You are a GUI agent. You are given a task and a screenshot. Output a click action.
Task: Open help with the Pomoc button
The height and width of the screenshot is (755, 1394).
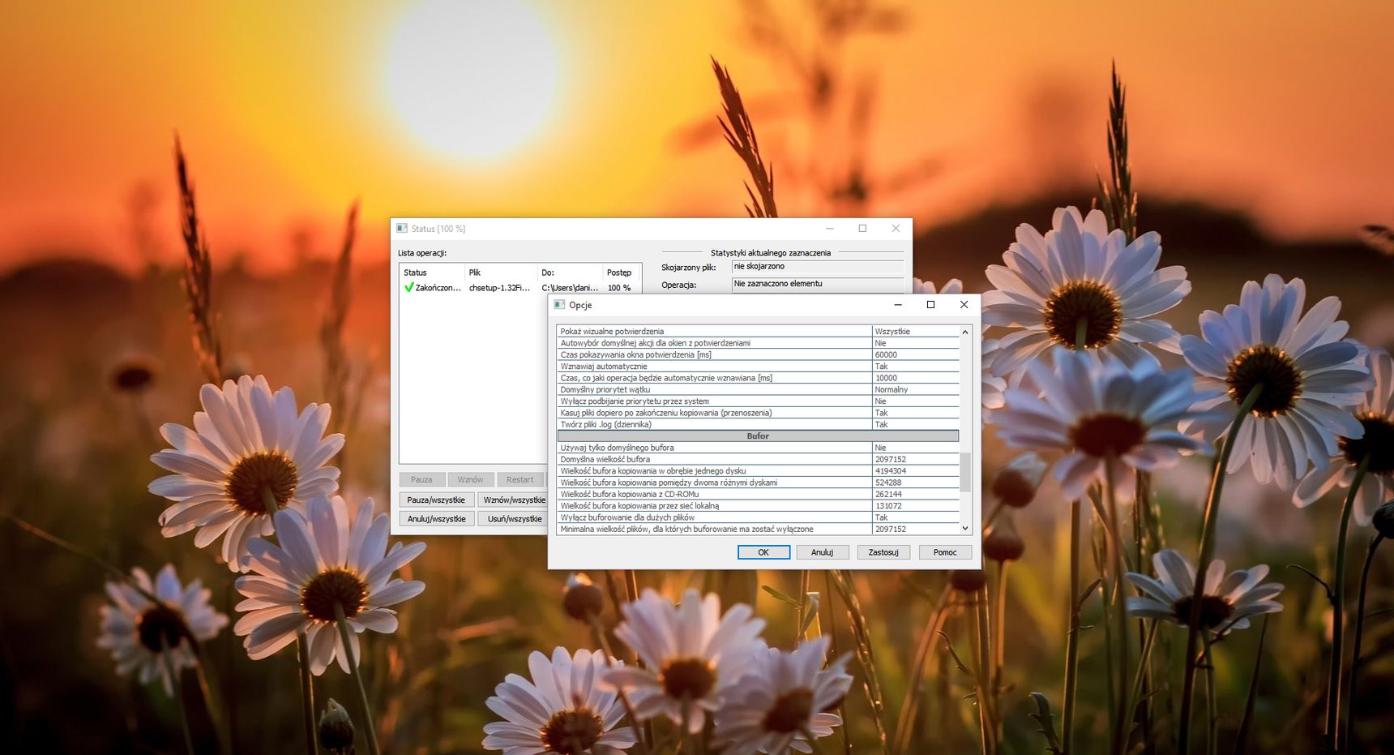coord(945,552)
